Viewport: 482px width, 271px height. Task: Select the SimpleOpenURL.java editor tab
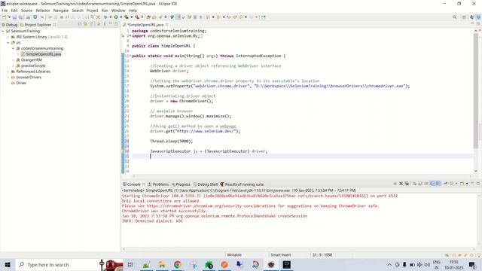pos(145,25)
